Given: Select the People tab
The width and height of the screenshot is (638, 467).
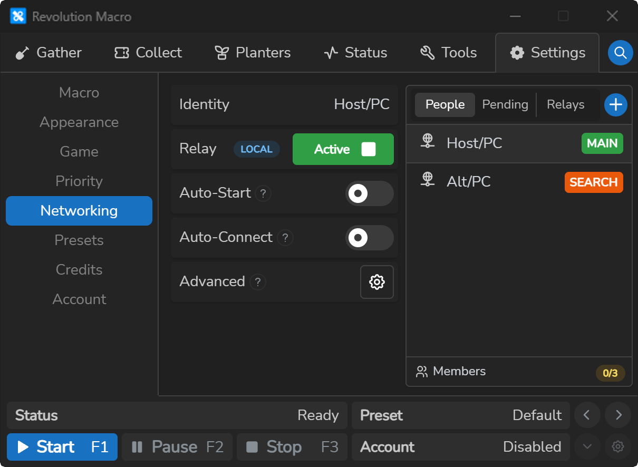Looking at the screenshot, I should tap(445, 104).
